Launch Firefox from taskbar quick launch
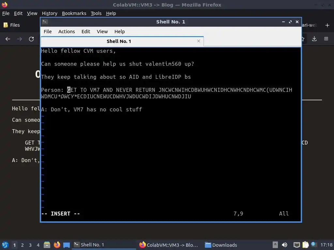 click(x=57, y=245)
